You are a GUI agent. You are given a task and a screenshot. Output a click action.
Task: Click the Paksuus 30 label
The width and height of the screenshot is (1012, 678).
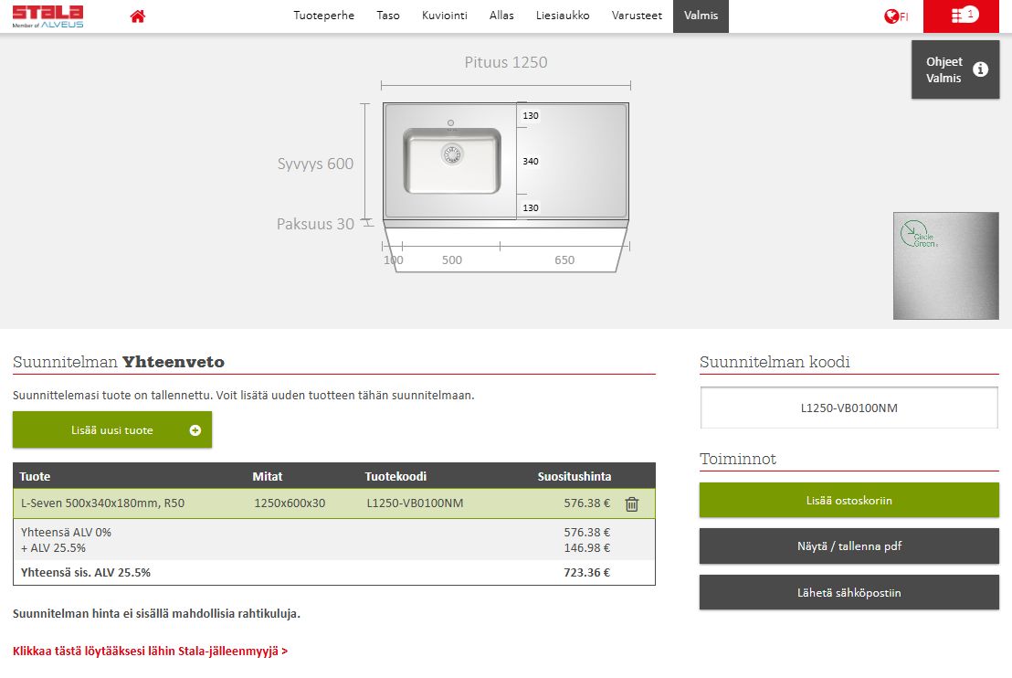(x=316, y=224)
